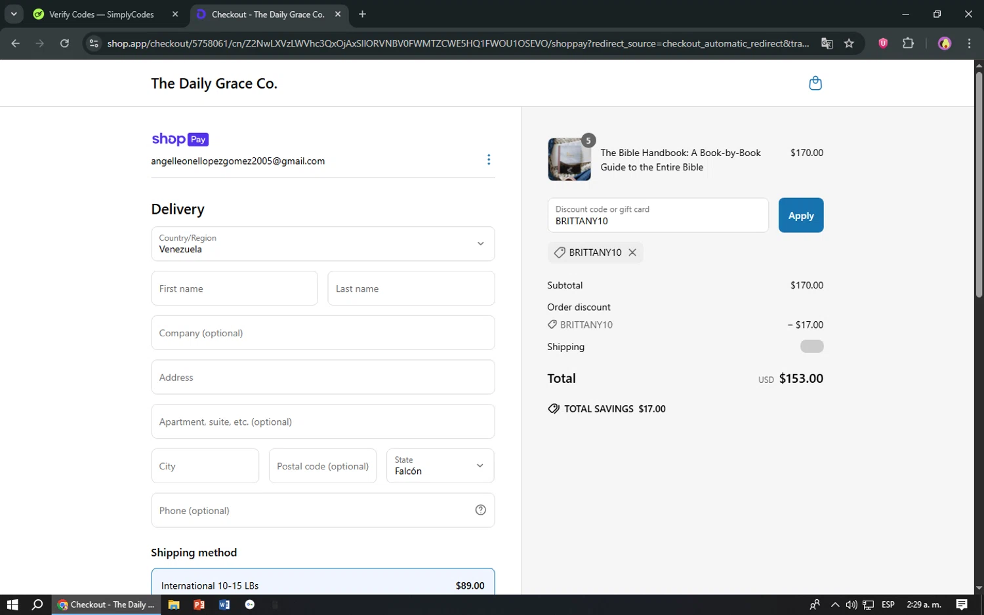
Task: Open the translate page icon
Action: tap(827, 43)
